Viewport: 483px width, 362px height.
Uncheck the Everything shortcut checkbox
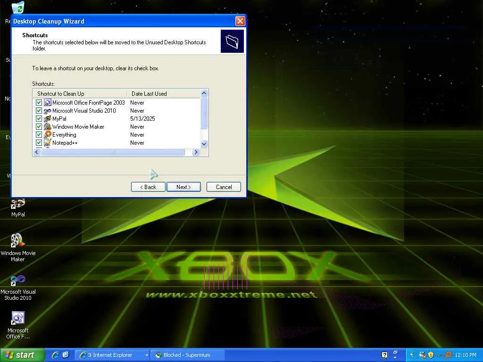[x=39, y=134]
